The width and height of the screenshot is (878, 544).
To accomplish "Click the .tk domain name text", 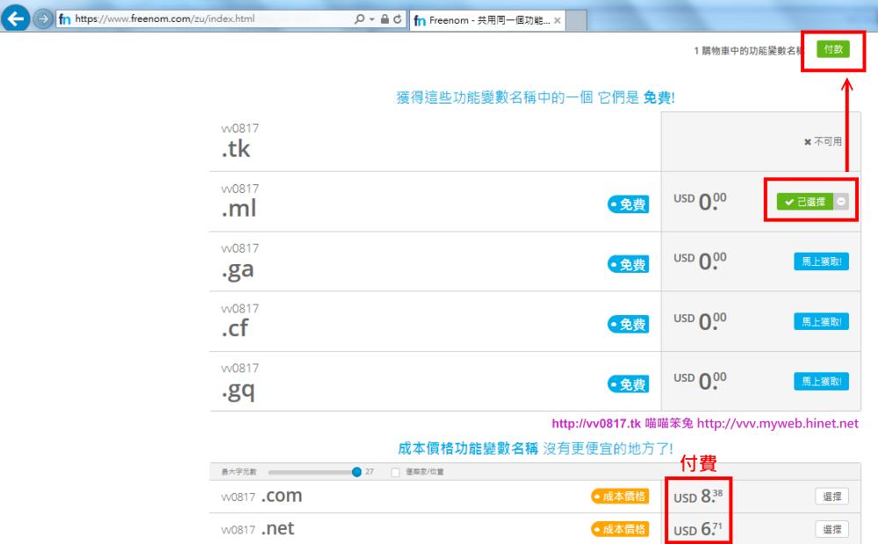I will [x=235, y=149].
